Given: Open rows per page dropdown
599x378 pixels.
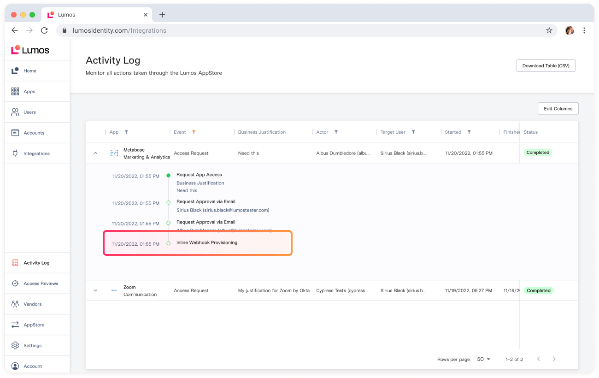Looking at the screenshot, I should tap(484, 359).
